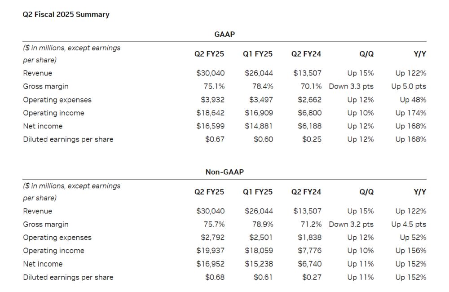The width and height of the screenshot is (449, 292).
Task: Click the Q2 Fiscal 2025 Summary heading
Action: (66, 14)
